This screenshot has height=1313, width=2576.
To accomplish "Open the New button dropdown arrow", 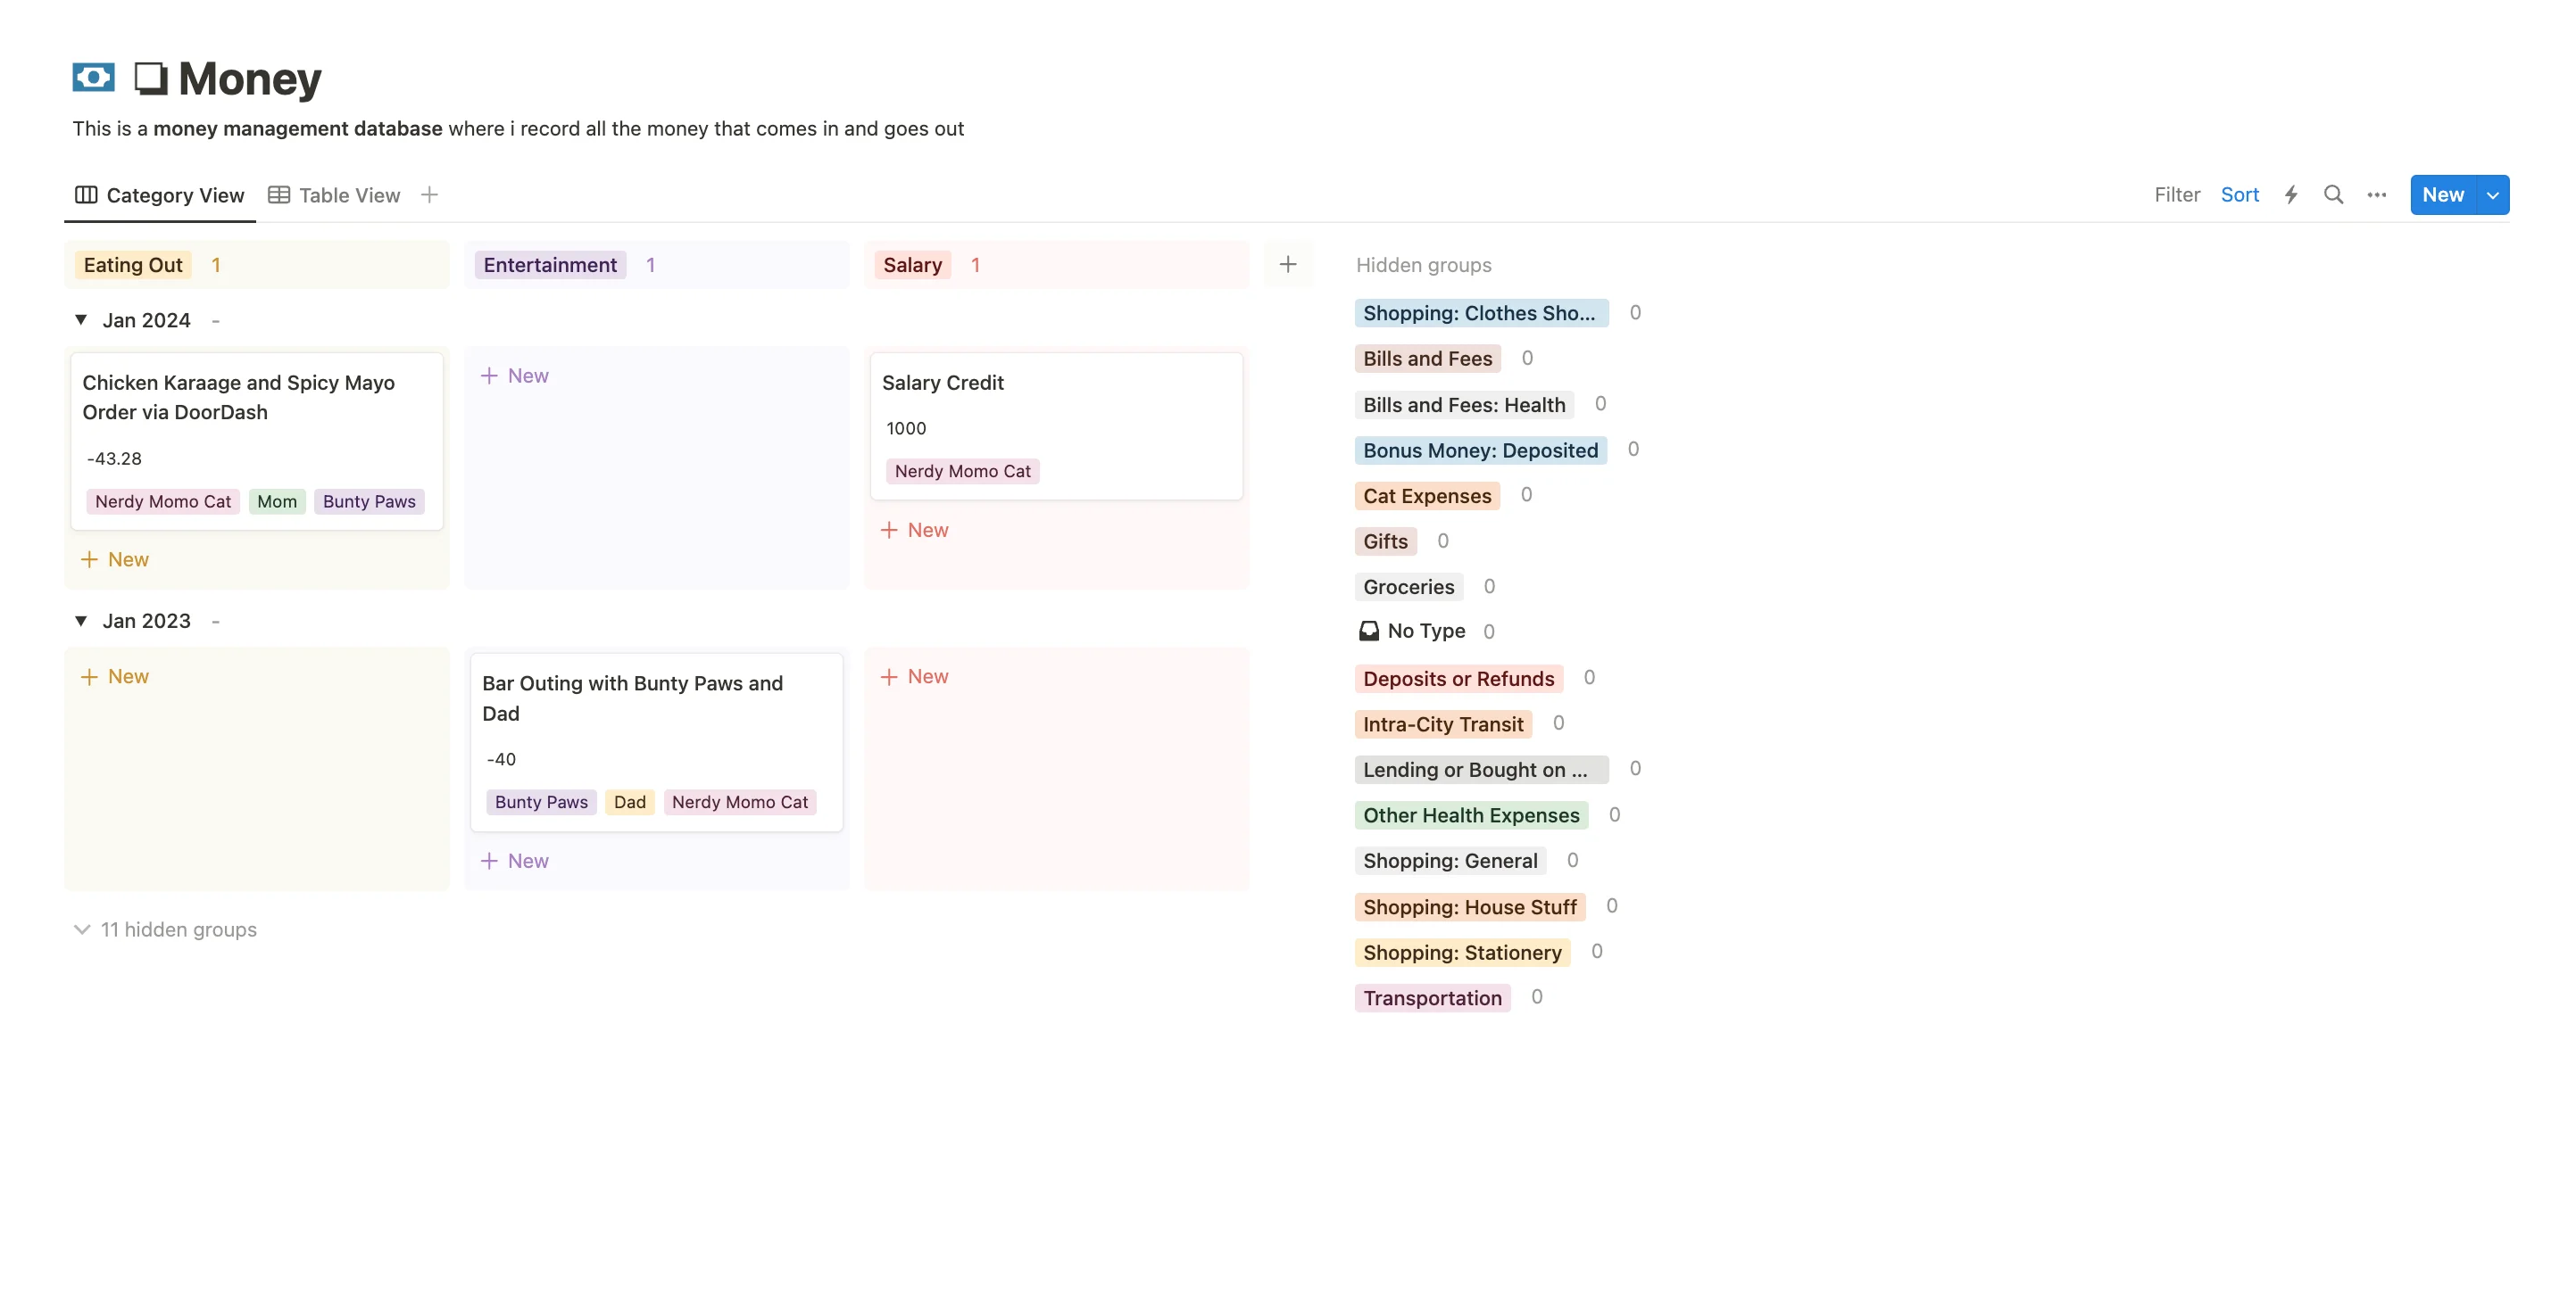I will pos(2492,194).
